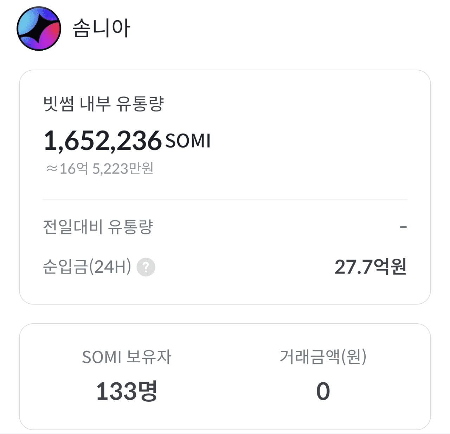Select the SOMI 보유자 label
Viewport: 450px width, 434px height.
pyautogui.click(x=127, y=357)
